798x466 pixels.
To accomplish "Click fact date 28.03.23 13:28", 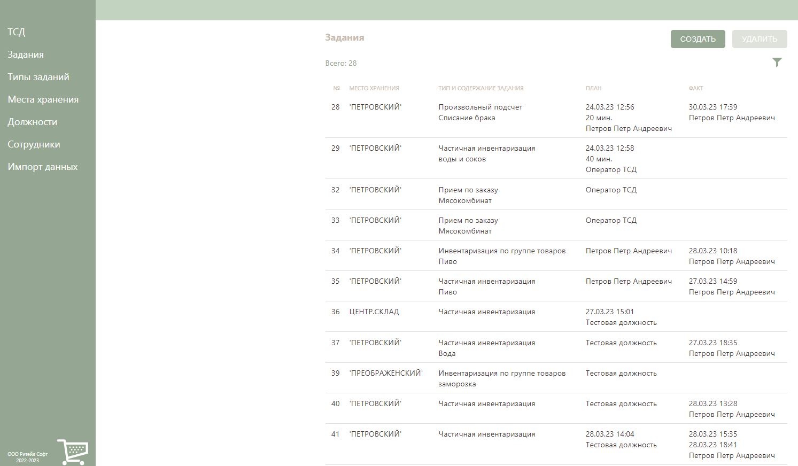I will click(713, 403).
